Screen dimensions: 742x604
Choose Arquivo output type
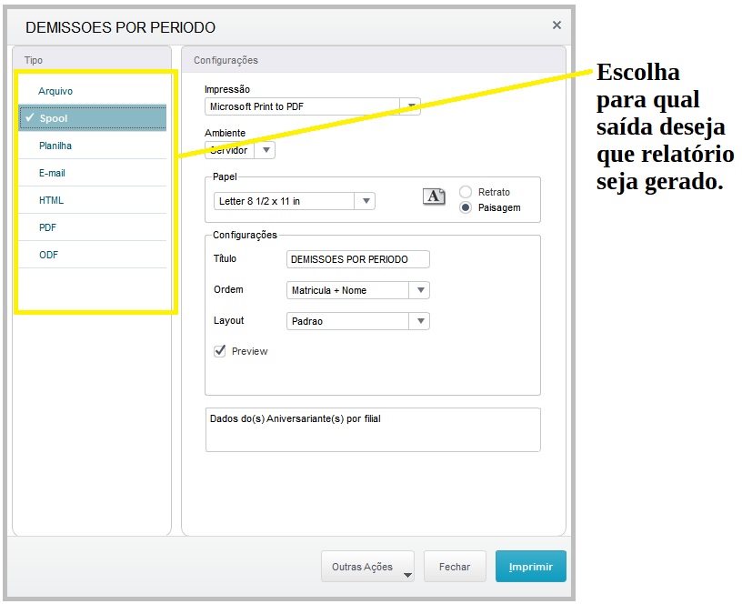55,91
